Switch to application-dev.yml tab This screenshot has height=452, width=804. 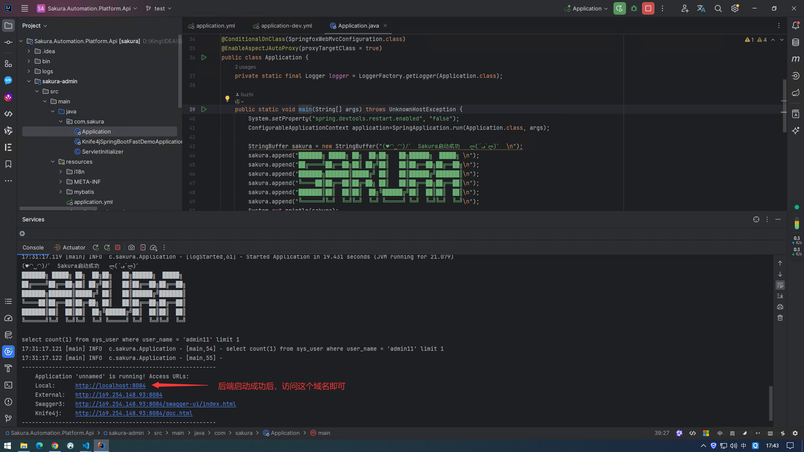click(x=283, y=26)
